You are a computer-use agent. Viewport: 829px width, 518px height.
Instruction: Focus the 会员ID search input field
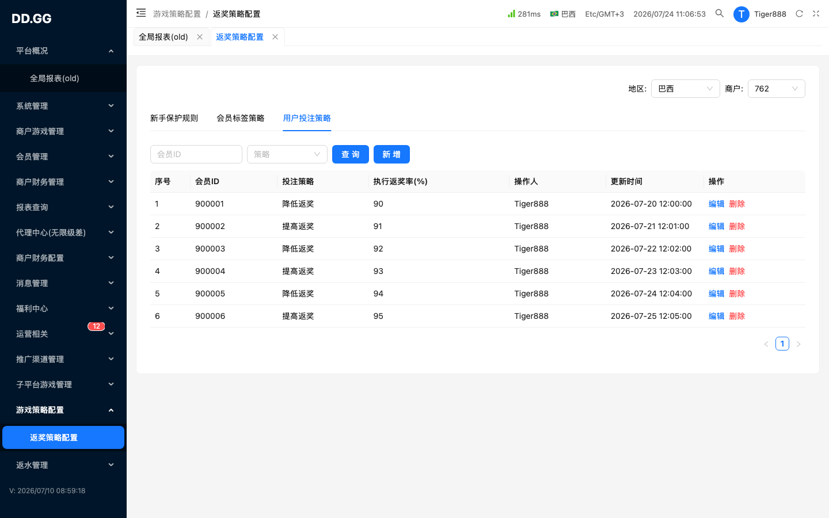[x=196, y=154]
